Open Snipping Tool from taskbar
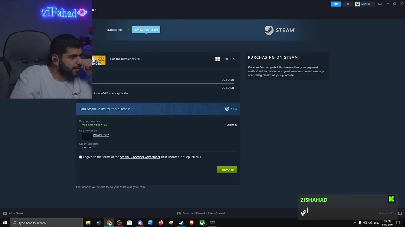The image size is (405, 227). pyautogui.click(x=171, y=223)
